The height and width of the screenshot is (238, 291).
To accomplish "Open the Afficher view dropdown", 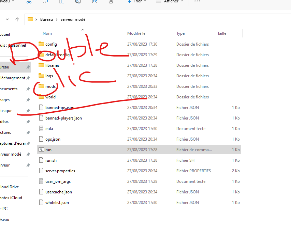I will 169,1.
